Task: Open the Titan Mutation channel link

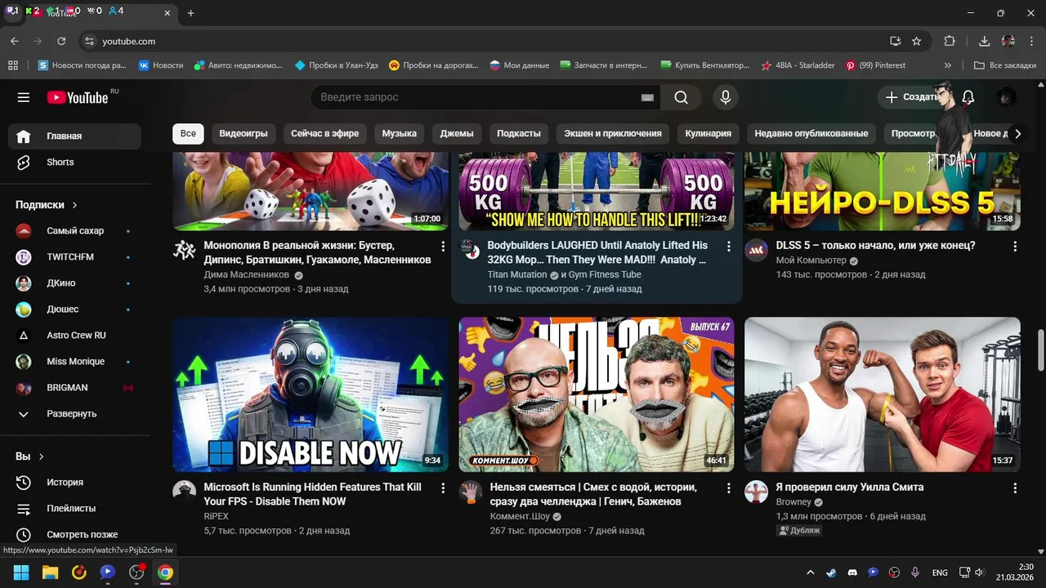Action: (517, 275)
